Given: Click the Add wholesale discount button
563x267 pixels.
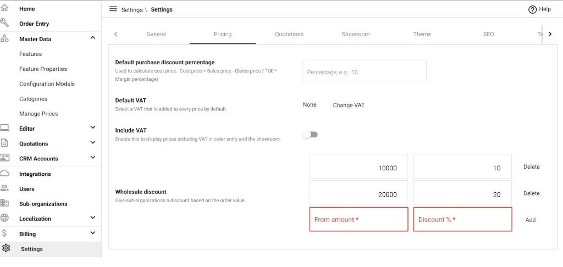Looking at the screenshot, I should tap(531, 220).
